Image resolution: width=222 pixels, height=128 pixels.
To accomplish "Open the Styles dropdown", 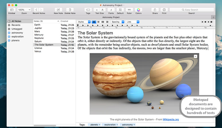I will tap(84, 22).
